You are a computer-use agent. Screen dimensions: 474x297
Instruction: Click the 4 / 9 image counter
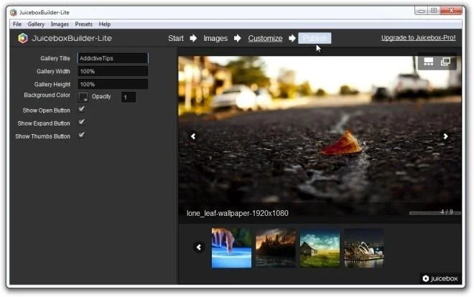coord(447,212)
